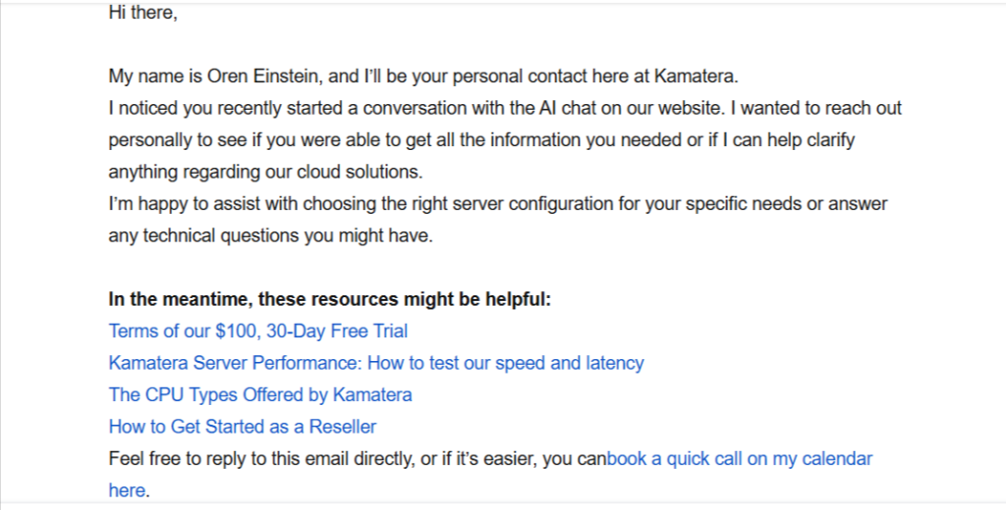The height and width of the screenshot is (510, 1006).
Task: Click the sentence start "I noticed you recently"
Action: click(x=195, y=108)
